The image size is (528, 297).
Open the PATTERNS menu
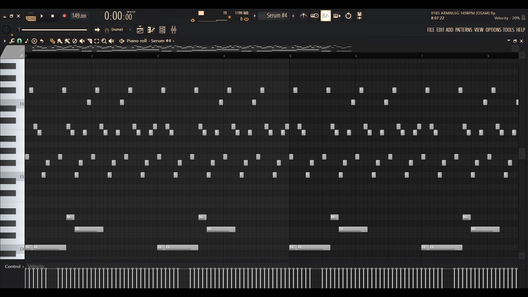tap(464, 30)
